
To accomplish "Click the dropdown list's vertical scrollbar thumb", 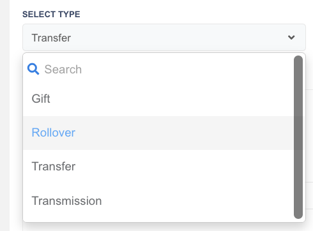I will pyautogui.click(x=298, y=137).
